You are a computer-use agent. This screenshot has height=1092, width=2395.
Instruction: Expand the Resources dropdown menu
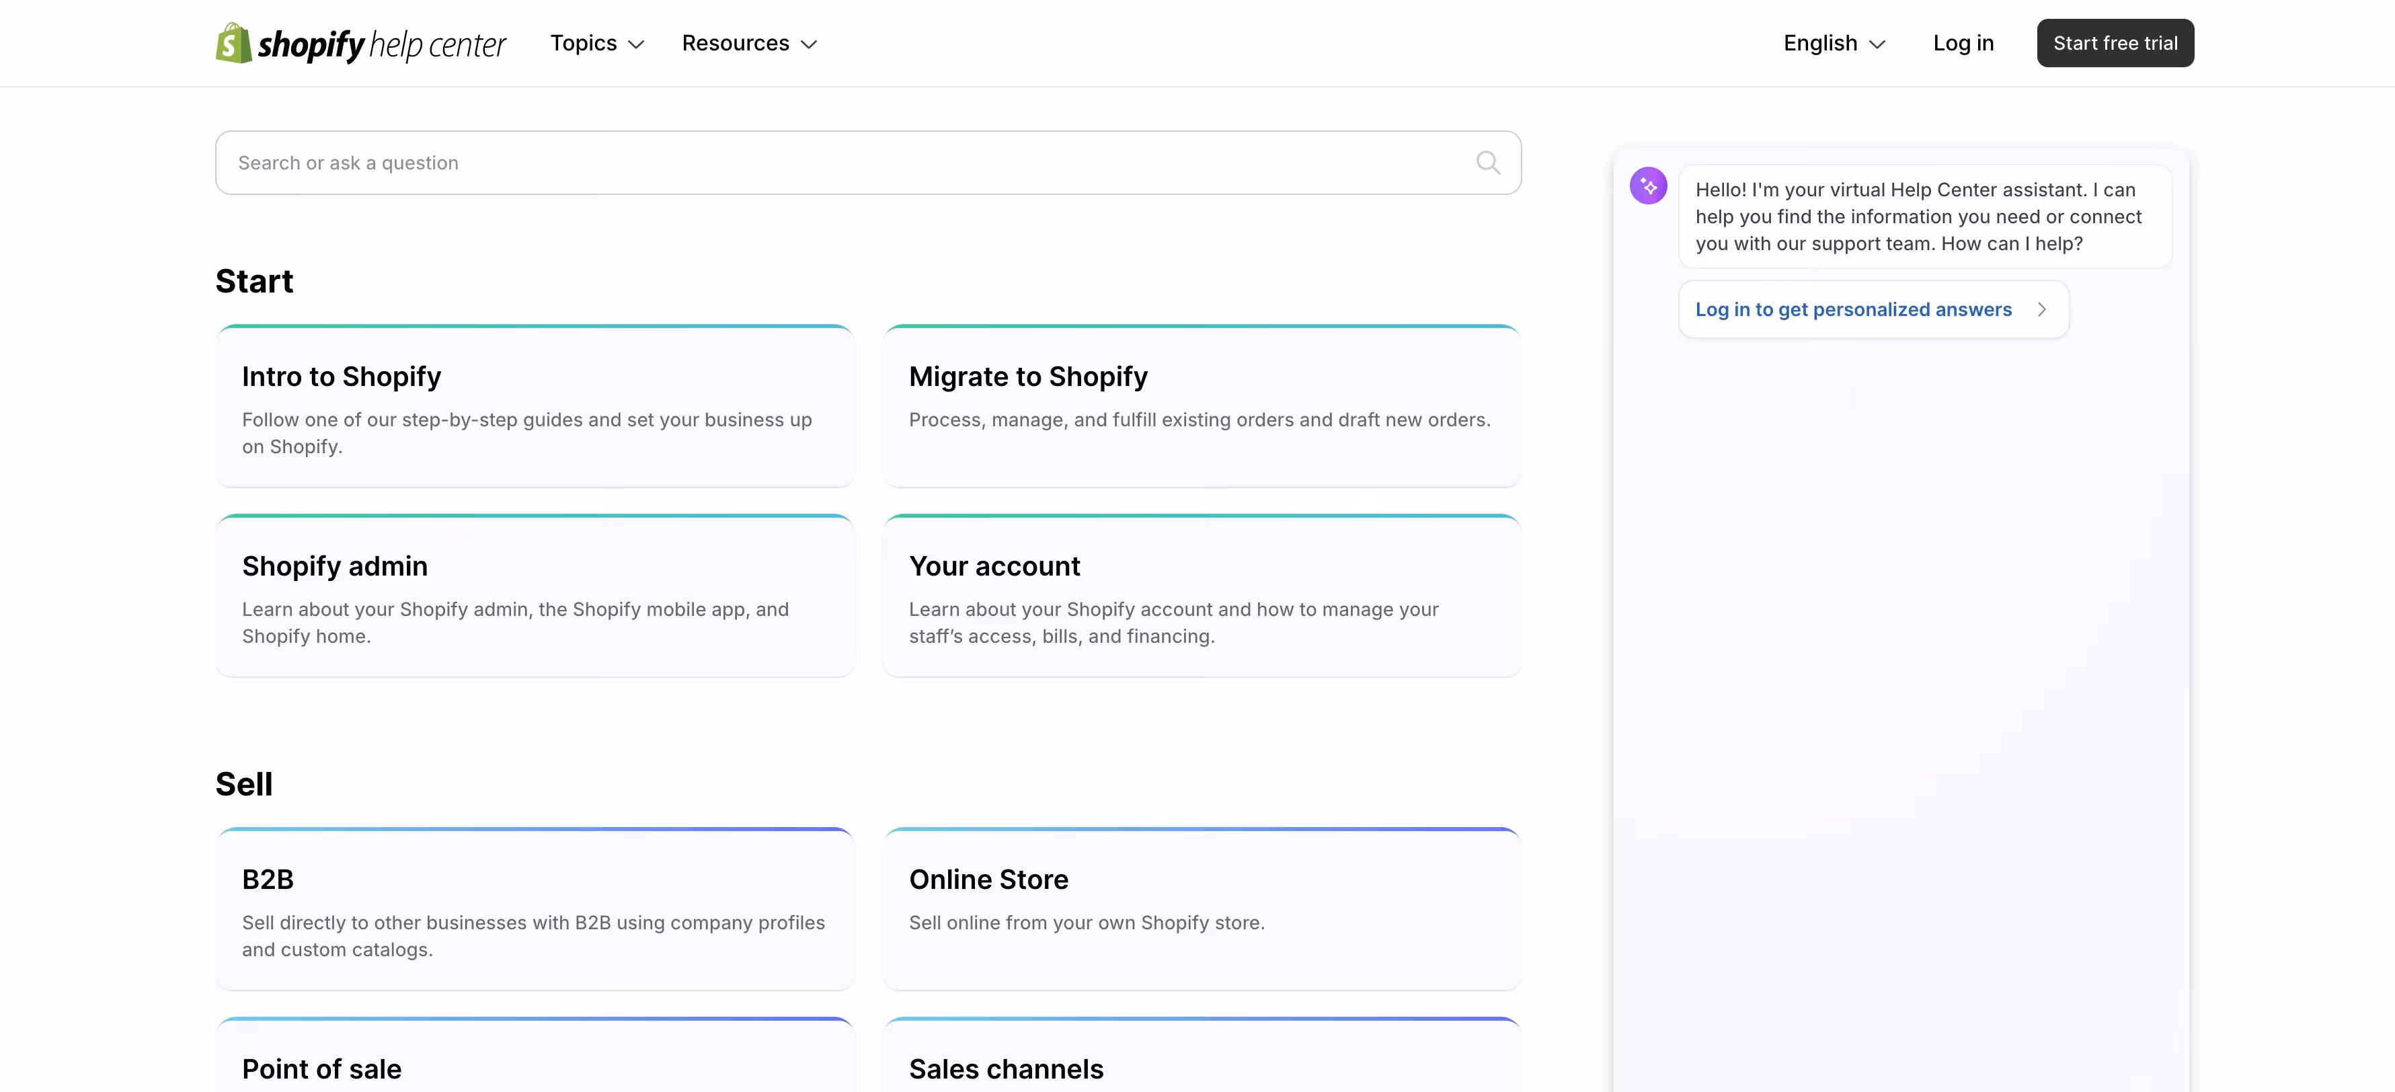click(x=750, y=44)
